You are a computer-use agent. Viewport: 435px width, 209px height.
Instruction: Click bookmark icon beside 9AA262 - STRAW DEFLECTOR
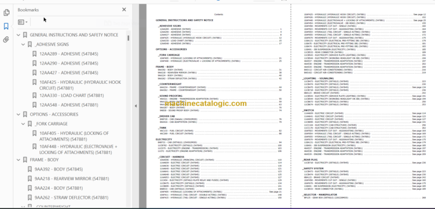[29, 198]
